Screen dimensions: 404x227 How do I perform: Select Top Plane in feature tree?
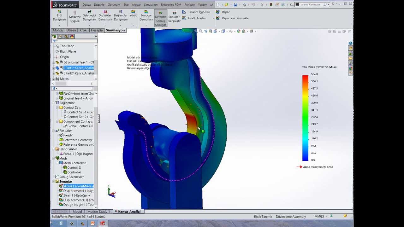click(67, 46)
